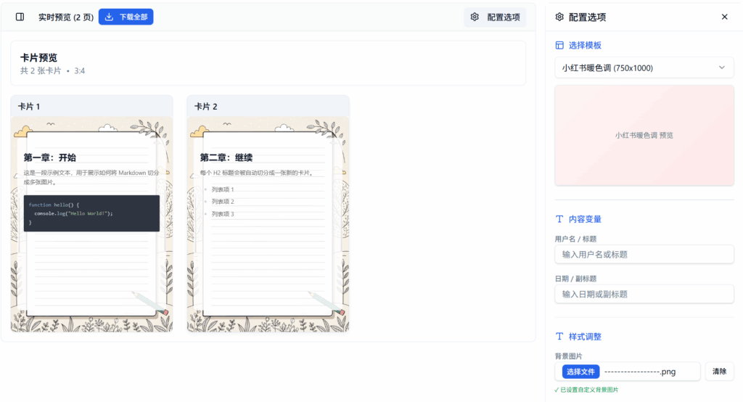Open the 配置选项 toolbar button
The width and height of the screenshot is (743, 402).
coord(495,17)
